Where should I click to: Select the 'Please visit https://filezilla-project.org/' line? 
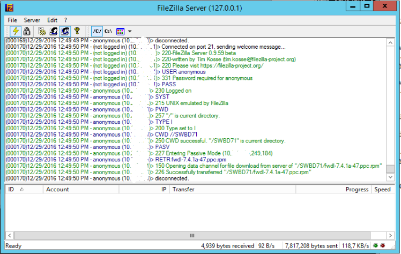click(x=135, y=66)
